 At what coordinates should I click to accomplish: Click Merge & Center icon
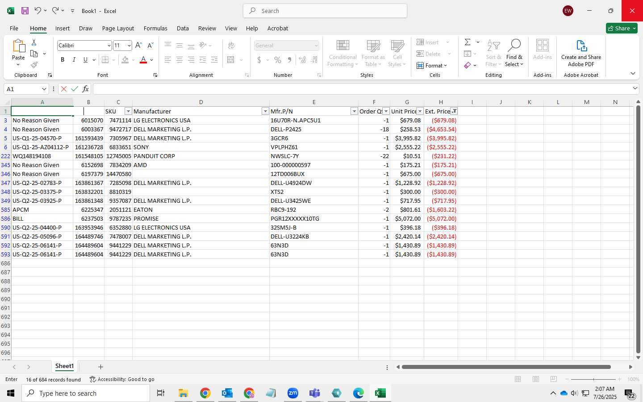tap(231, 60)
